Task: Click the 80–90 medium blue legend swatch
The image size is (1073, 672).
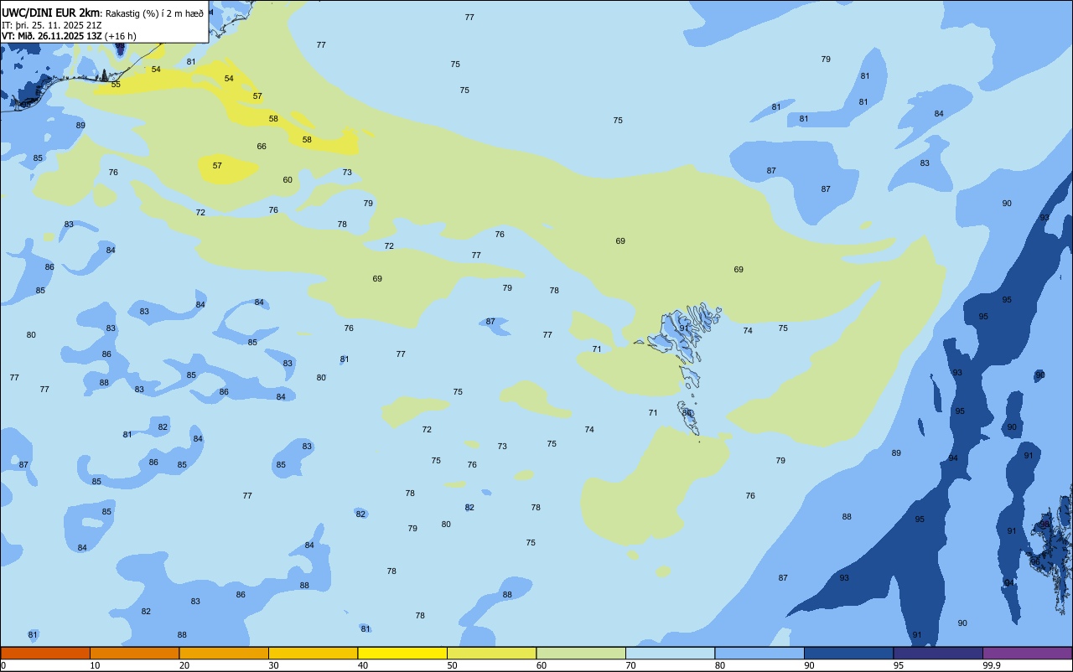Action: (759, 653)
